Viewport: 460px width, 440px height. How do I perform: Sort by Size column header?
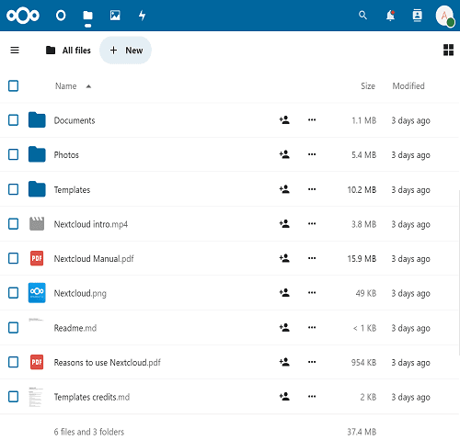[x=368, y=86]
